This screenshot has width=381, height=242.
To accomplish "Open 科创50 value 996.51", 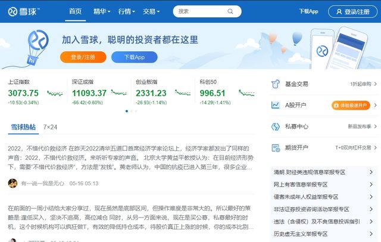I will click(213, 93).
